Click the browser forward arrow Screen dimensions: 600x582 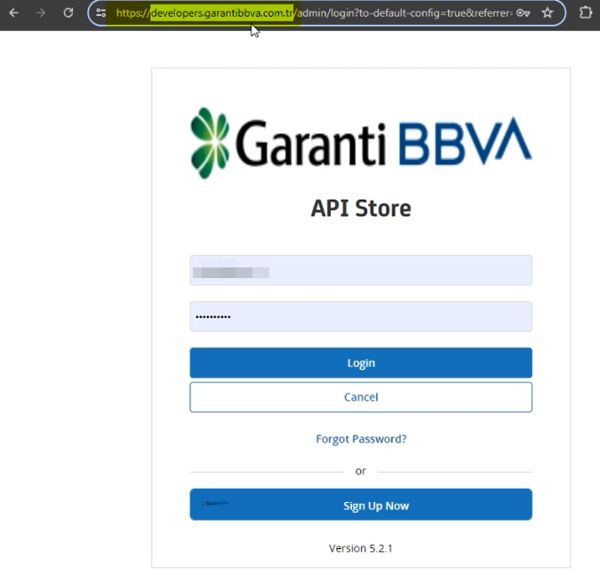41,13
